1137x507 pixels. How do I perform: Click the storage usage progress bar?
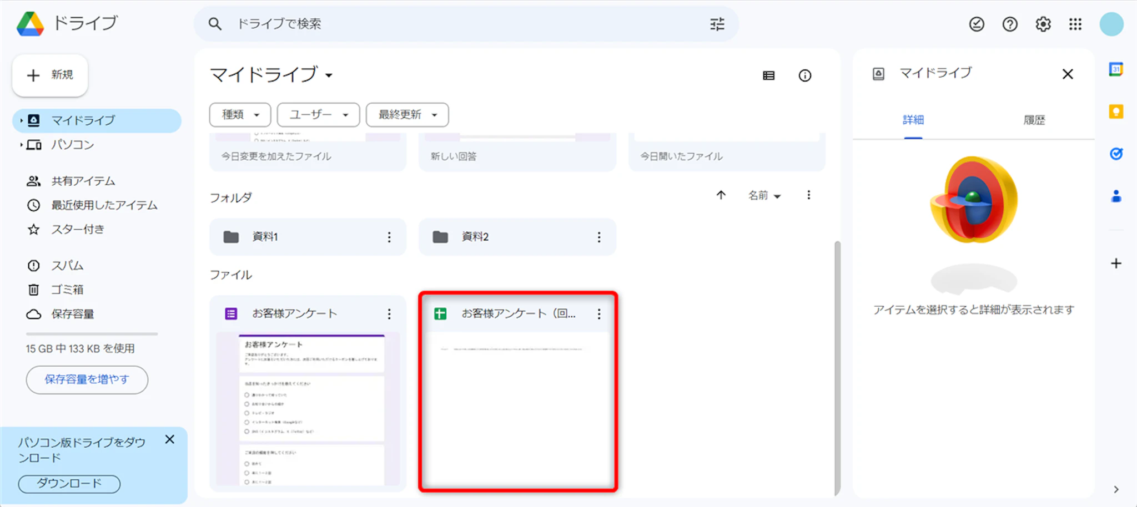92,334
